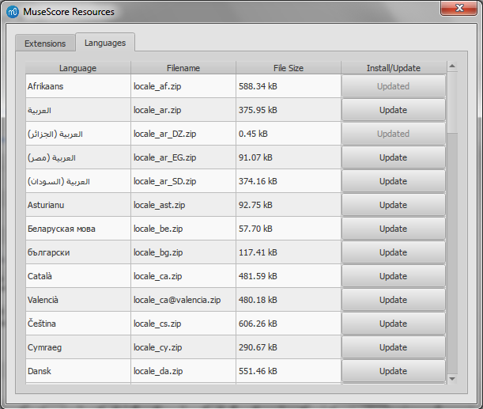Update the locale_ar_SD.zip language pack
The image size is (483, 409).
click(394, 181)
